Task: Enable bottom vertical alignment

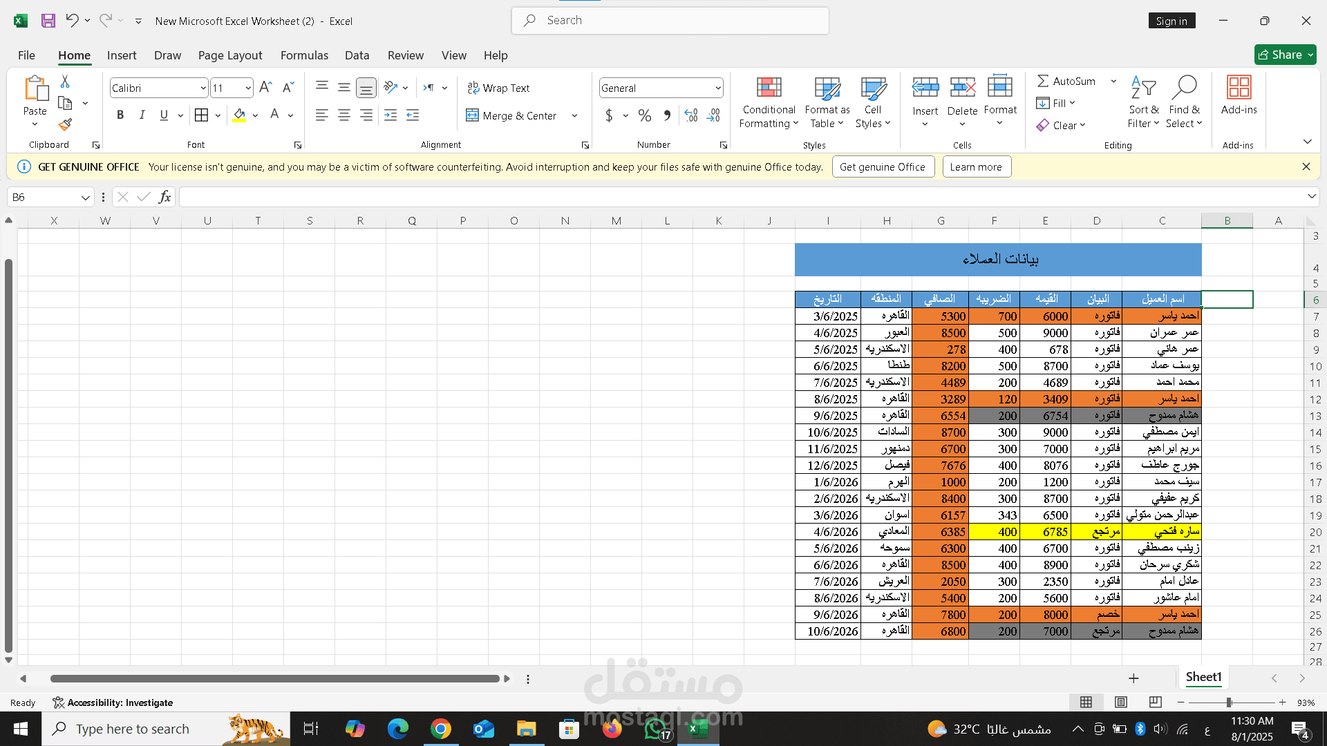Action: pyautogui.click(x=366, y=88)
